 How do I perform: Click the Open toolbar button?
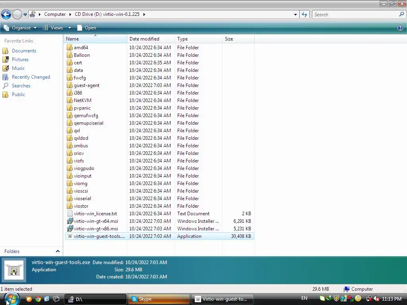coord(87,28)
